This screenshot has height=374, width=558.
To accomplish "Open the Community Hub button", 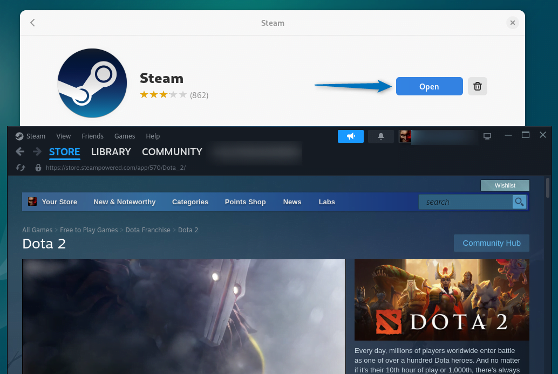I will 491,243.
